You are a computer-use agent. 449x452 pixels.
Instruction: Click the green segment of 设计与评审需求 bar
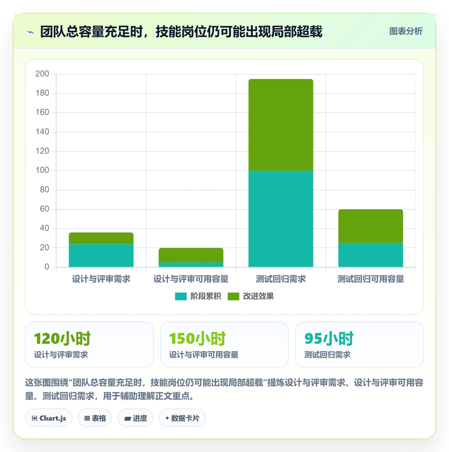pyautogui.click(x=101, y=238)
